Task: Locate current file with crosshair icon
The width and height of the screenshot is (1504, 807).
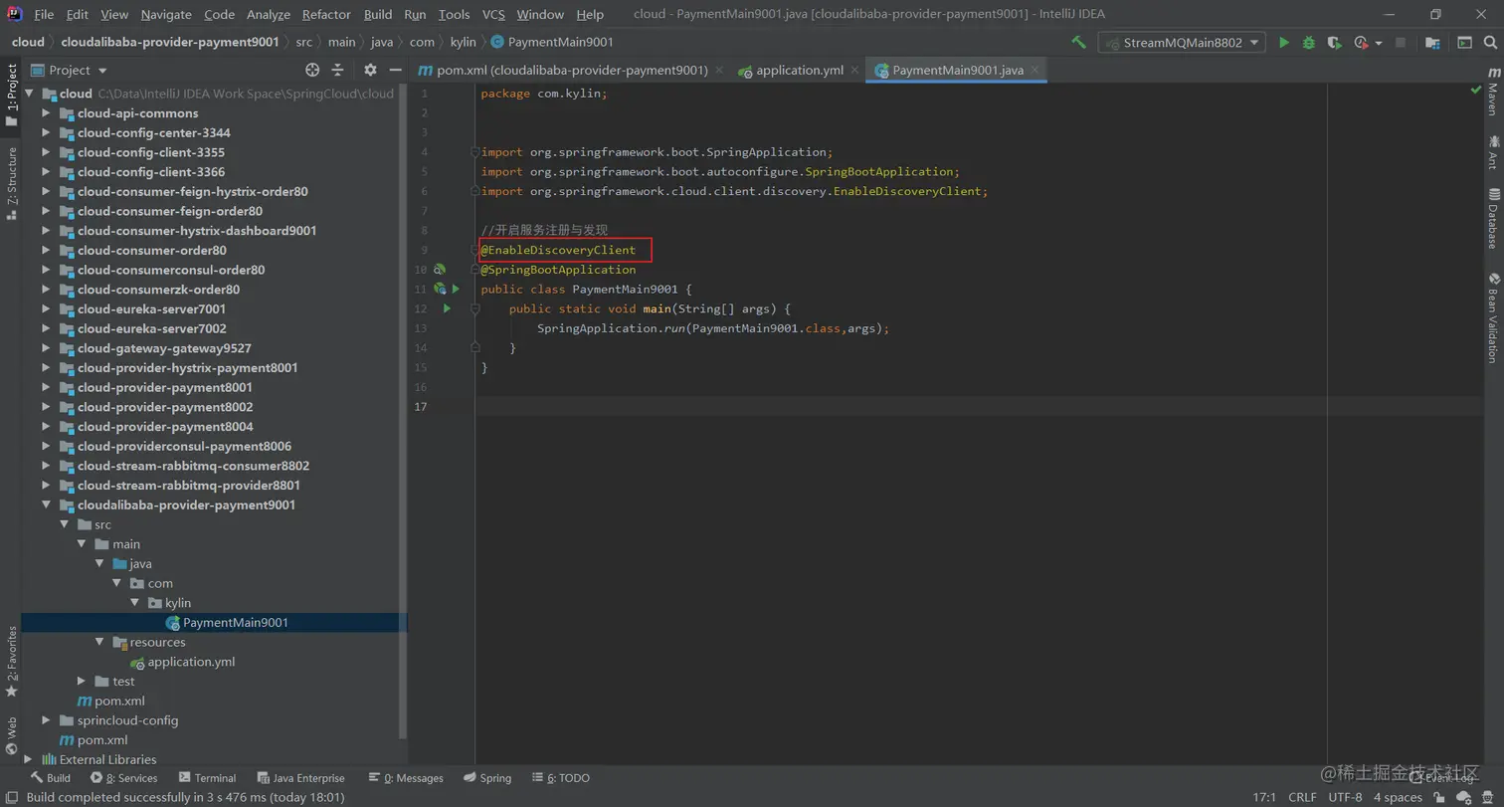Action: [312, 70]
